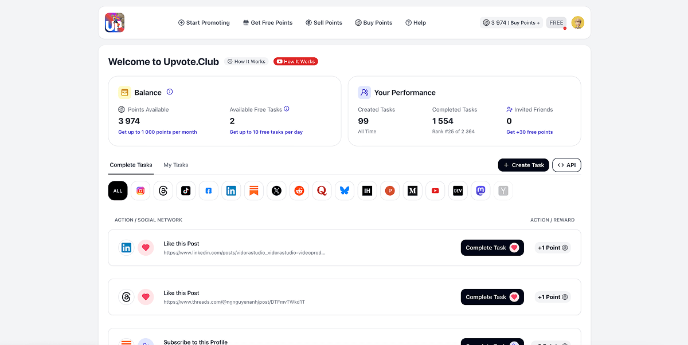Select the TikTok network filter icon
This screenshot has width=688, height=345.
(x=185, y=191)
